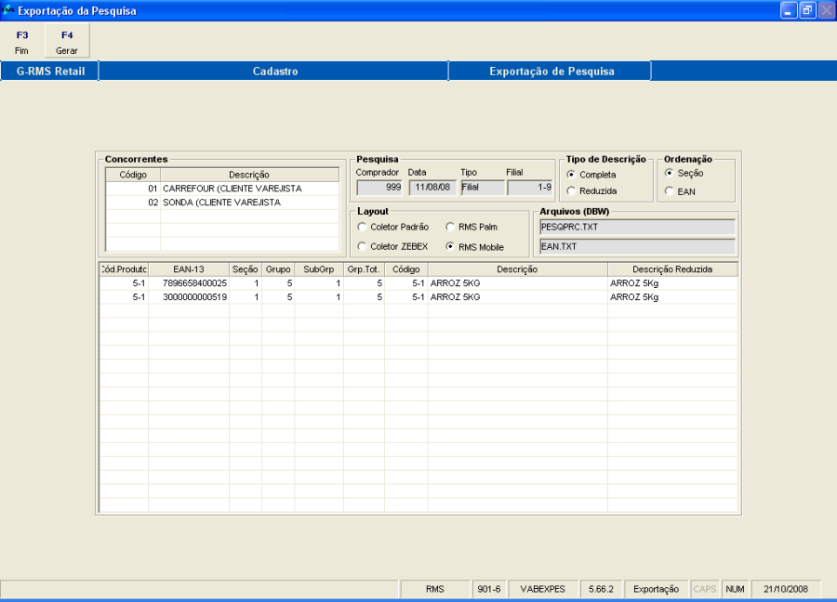Click the F3 Fim toolbar button
The image size is (837, 602).
click(22, 42)
